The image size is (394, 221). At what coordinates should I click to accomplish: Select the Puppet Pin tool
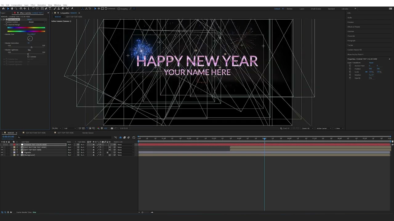tap(72, 9)
